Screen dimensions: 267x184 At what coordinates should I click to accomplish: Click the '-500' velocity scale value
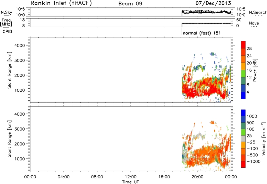coord(252,155)
